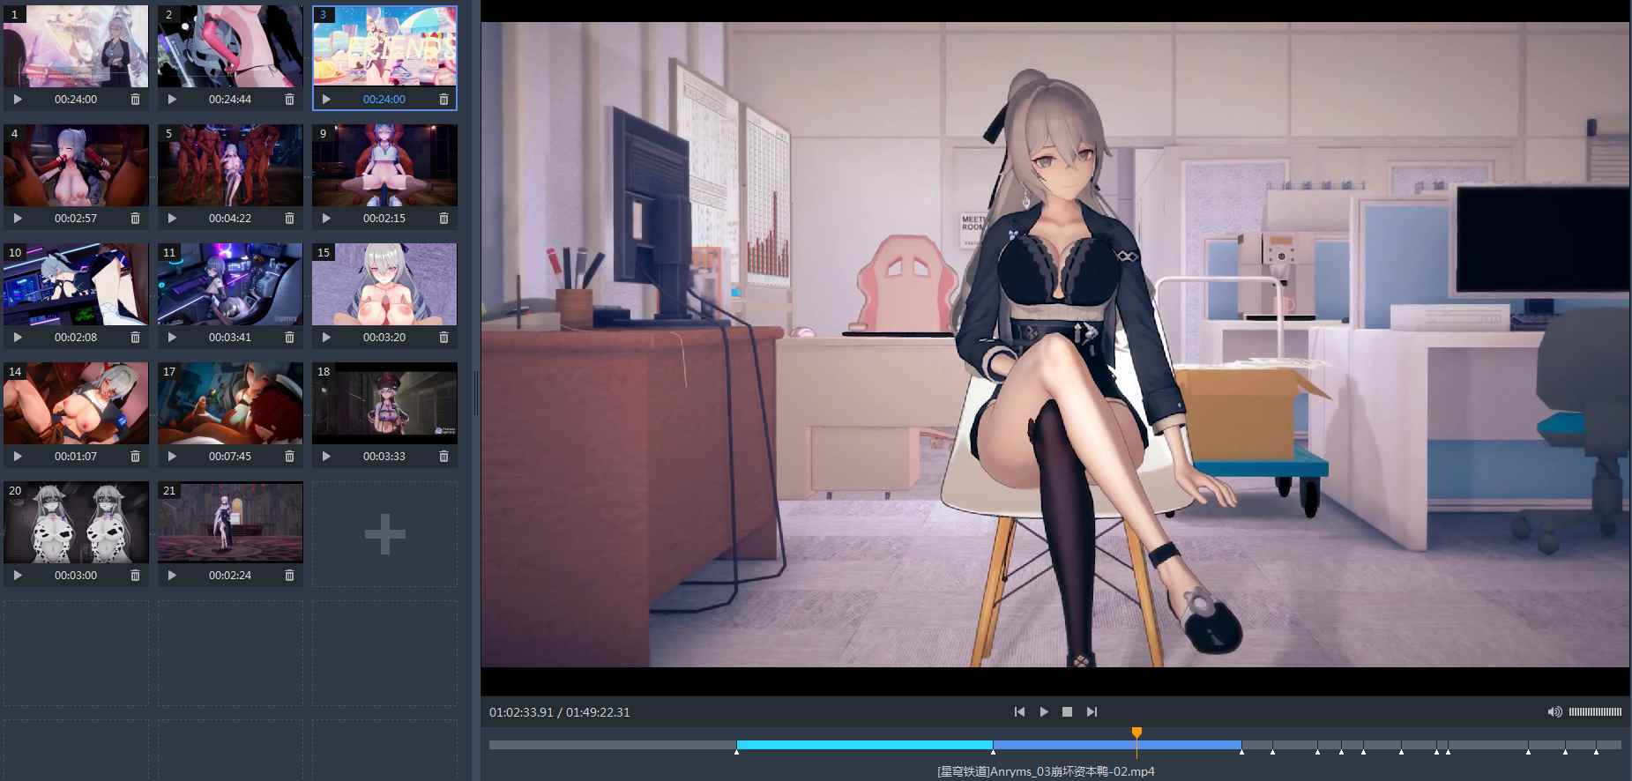Delete clip 21 using its trash icon
Viewport: 1632px width, 781px height.
[x=289, y=576]
